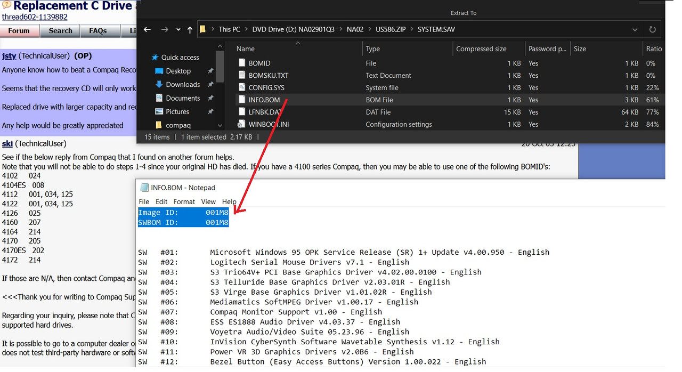Select the Downloads entry in navigation pane
The height and width of the screenshot is (372, 682).
tap(183, 85)
